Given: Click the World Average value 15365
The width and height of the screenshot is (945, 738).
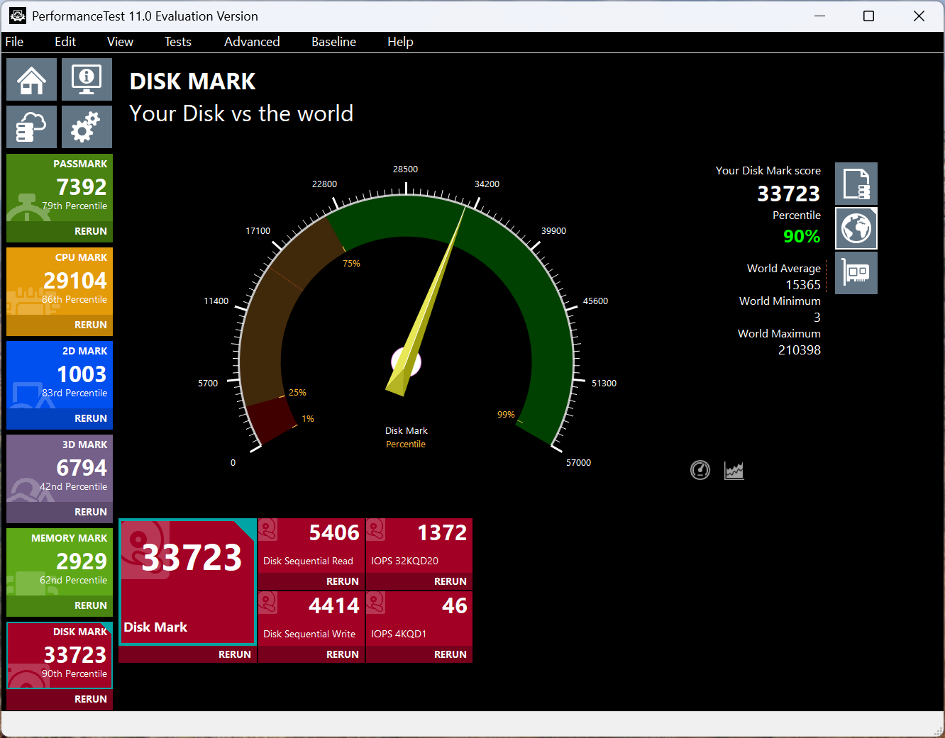Looking at the screenshot, I should pos(803,285).
